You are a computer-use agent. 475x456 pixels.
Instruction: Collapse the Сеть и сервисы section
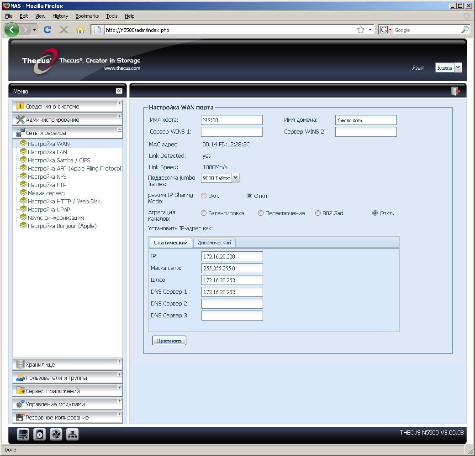click(x=68, y=133)
